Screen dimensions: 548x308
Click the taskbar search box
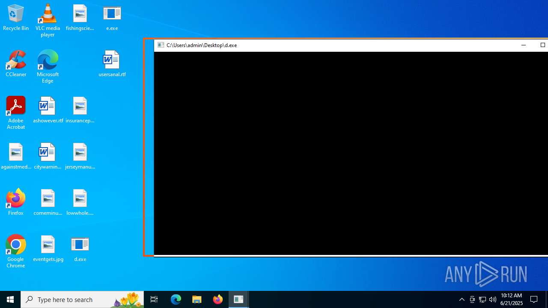[82, 299]
